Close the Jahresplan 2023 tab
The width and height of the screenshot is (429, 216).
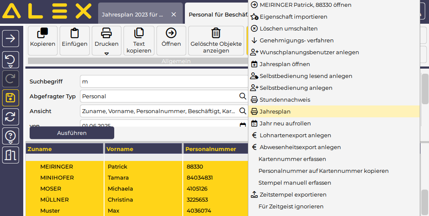[173, 14]
